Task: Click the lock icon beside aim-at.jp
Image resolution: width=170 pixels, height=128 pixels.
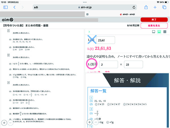Action: 79,7
